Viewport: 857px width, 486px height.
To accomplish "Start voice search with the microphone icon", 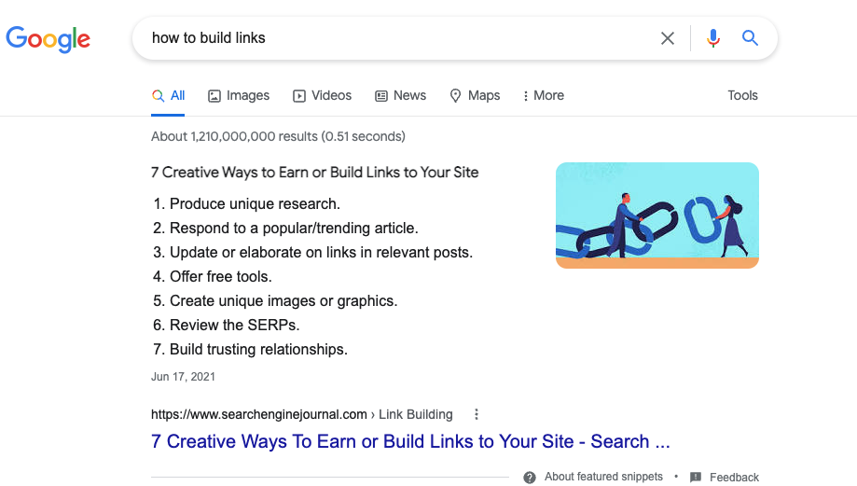I will [x=712, y=38].
